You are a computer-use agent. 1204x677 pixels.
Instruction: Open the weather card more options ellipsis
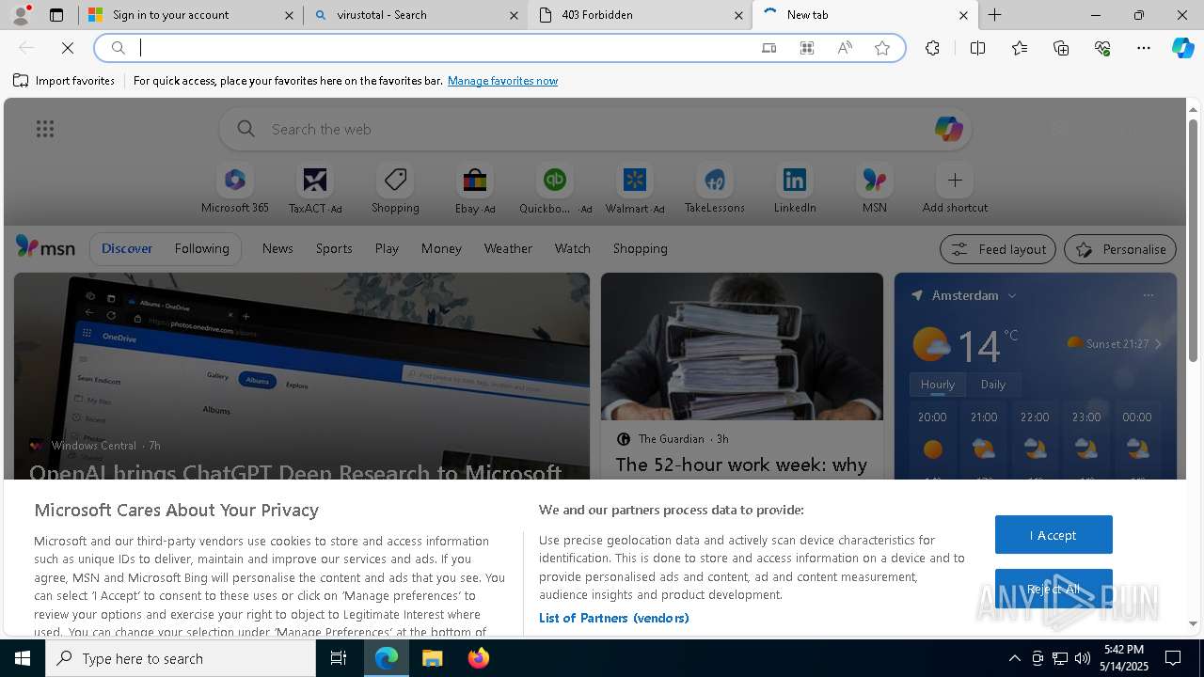(x=1148, y=295)
